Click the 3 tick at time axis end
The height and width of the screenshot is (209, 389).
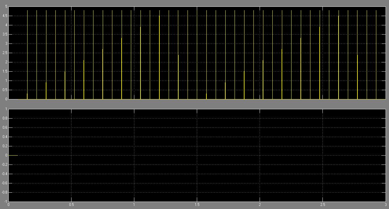[x=385, y=205]
